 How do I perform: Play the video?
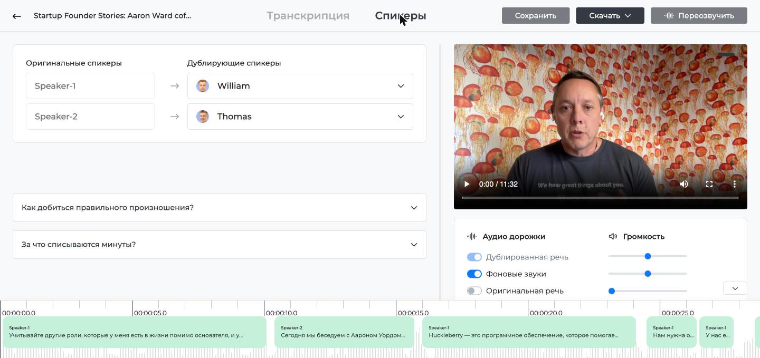[x=467, y=184]
